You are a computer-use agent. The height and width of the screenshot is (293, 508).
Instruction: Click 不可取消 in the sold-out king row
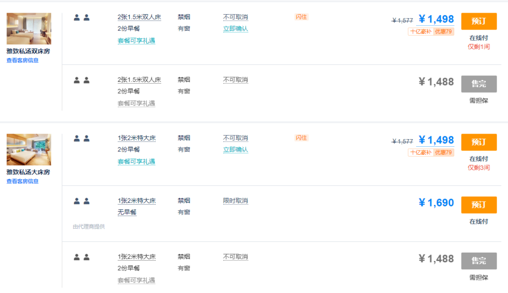click(x=236, y=257)
